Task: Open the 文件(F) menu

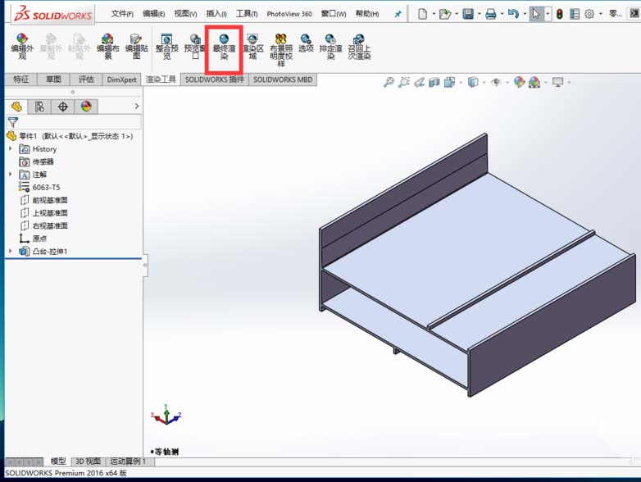Action: click(122, 14)
